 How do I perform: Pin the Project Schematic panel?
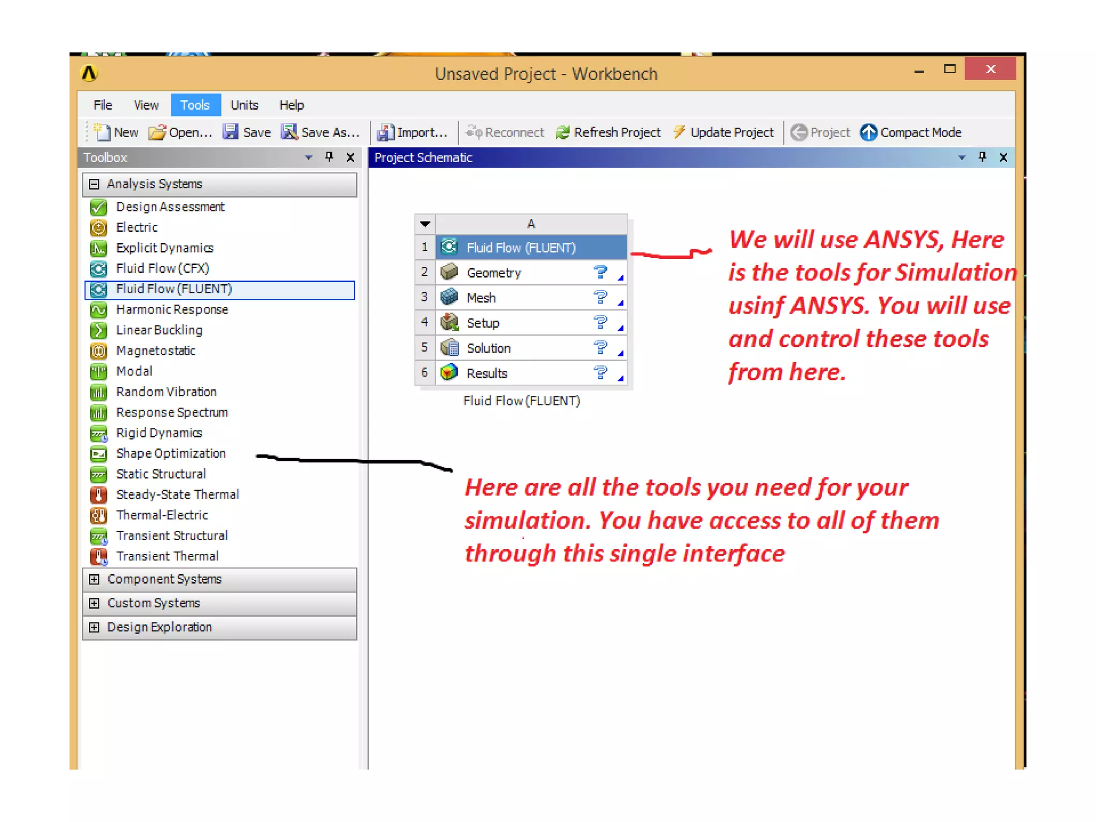pos(982,157)
